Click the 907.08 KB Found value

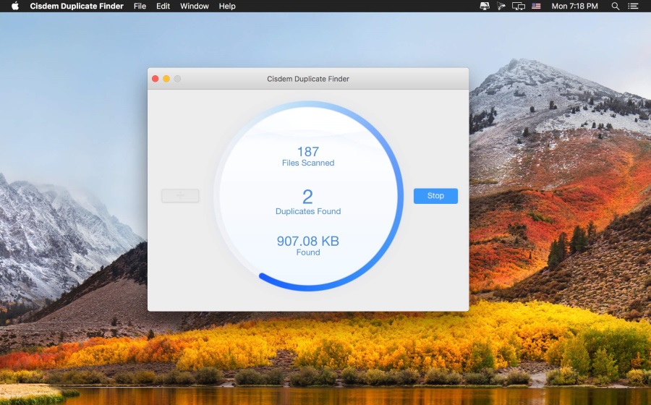(308, 246)
